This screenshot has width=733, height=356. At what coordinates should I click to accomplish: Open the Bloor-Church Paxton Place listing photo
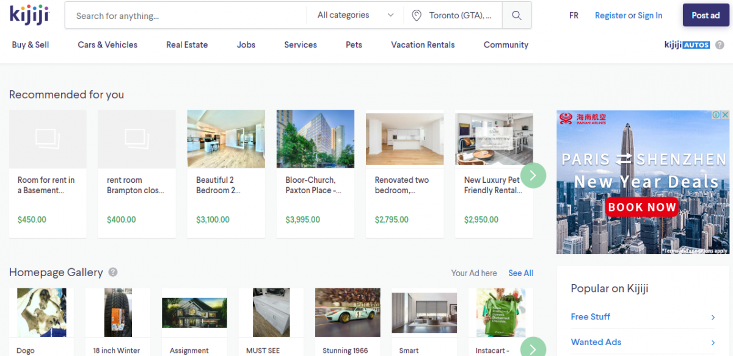coord(315,138)
